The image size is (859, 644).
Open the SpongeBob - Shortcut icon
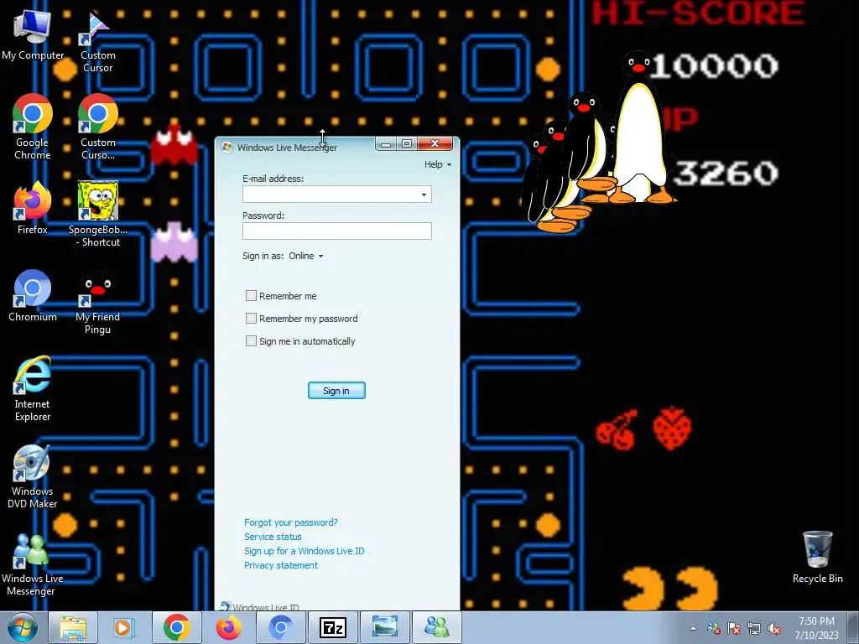pos(97,214)
